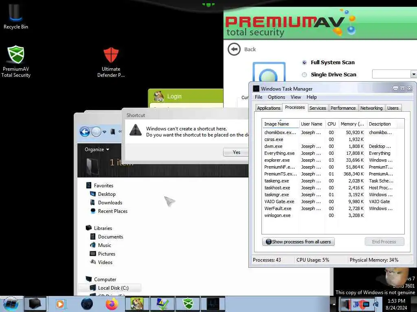Switch to the Users tab
Image resolution: width=417 pixels, height=312 pixels.
pos(393,108)
